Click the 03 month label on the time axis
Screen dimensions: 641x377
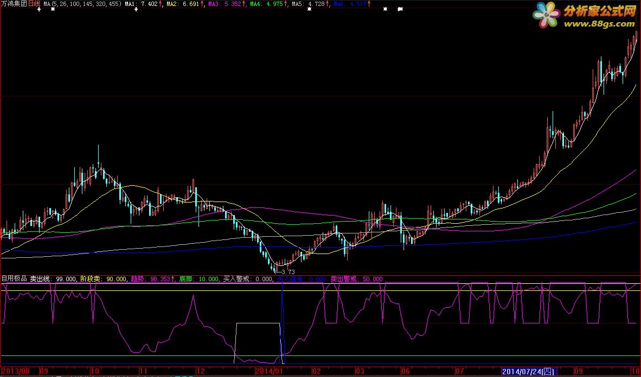point(360,371)
